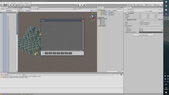Image resolution: width=169 pixels, height=95 pixels.
Task: Click Scenes breadcrumb in the scene view
Action: (21, 11)
